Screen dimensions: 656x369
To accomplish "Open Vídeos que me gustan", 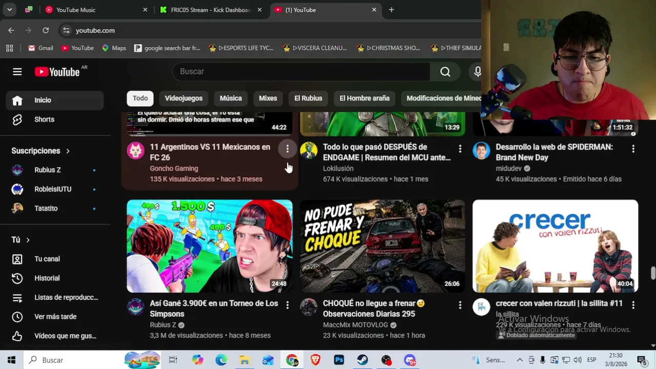I will (55, 336).
